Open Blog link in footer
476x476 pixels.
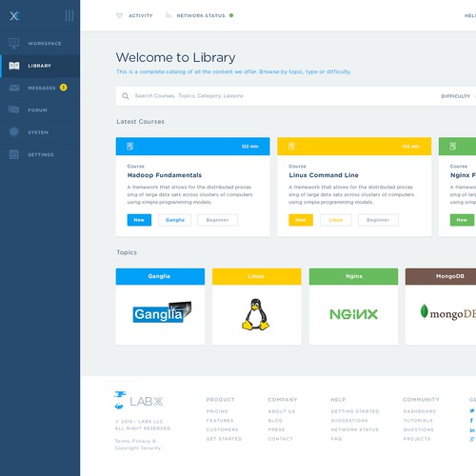click(x=275, y=421)
